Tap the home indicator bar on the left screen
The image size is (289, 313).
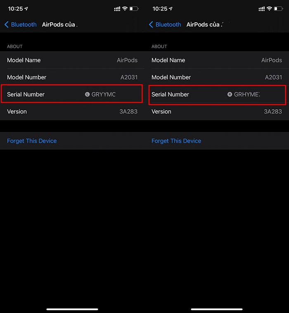[x=72, y=309]
